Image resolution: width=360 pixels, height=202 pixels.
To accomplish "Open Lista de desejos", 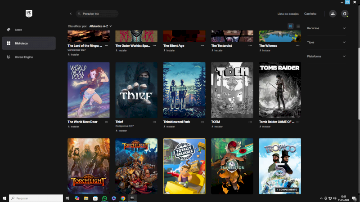I will pyautogui.click(x=288, y=14).
